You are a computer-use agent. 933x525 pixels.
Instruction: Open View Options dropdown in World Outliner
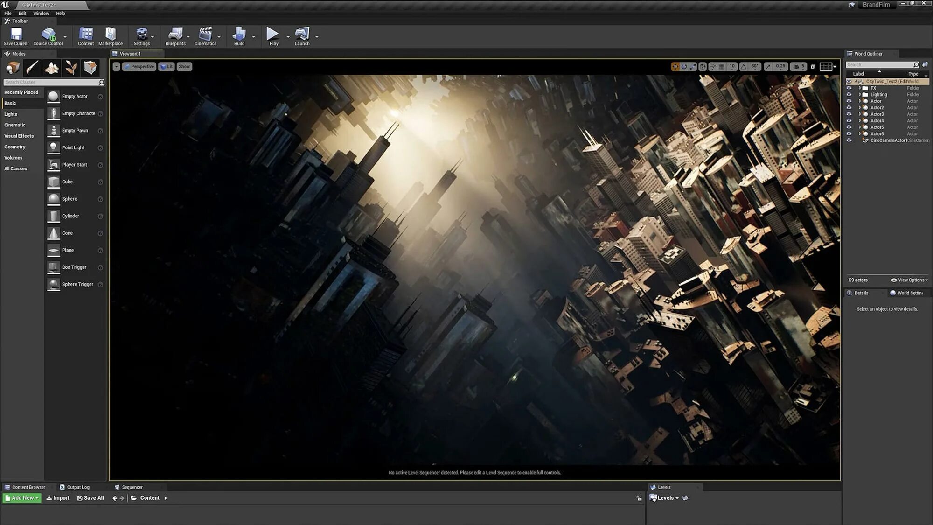[909, 280]
